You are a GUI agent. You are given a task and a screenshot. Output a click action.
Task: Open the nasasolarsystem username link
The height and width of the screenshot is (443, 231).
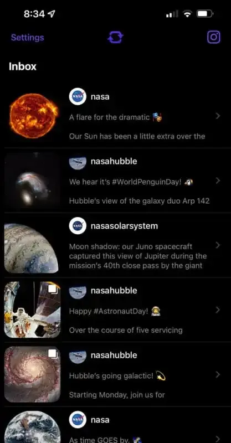pos(124,226)
